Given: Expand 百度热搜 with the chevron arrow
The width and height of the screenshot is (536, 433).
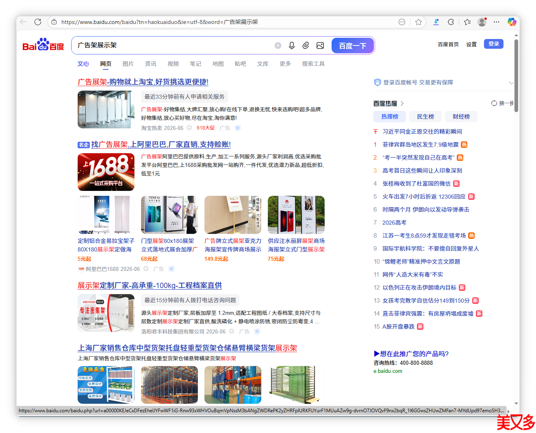Looking at the screenshot, I should click(x=402, y=104).
